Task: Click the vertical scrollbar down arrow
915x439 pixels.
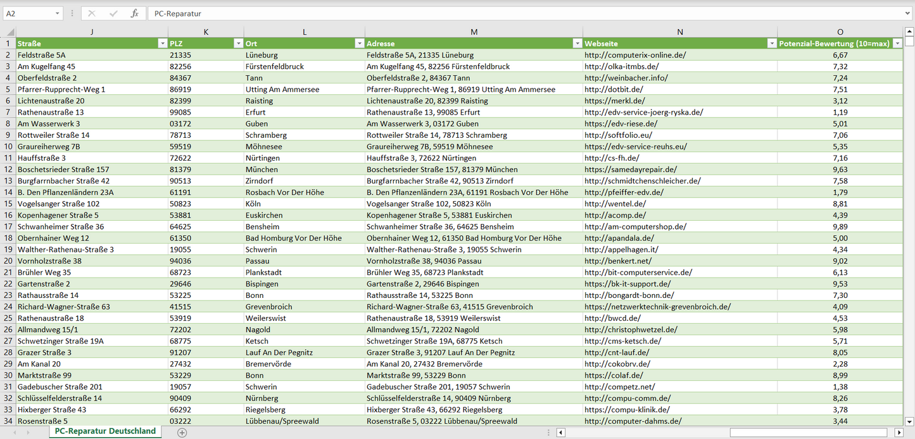Action: tap(909, 421)
